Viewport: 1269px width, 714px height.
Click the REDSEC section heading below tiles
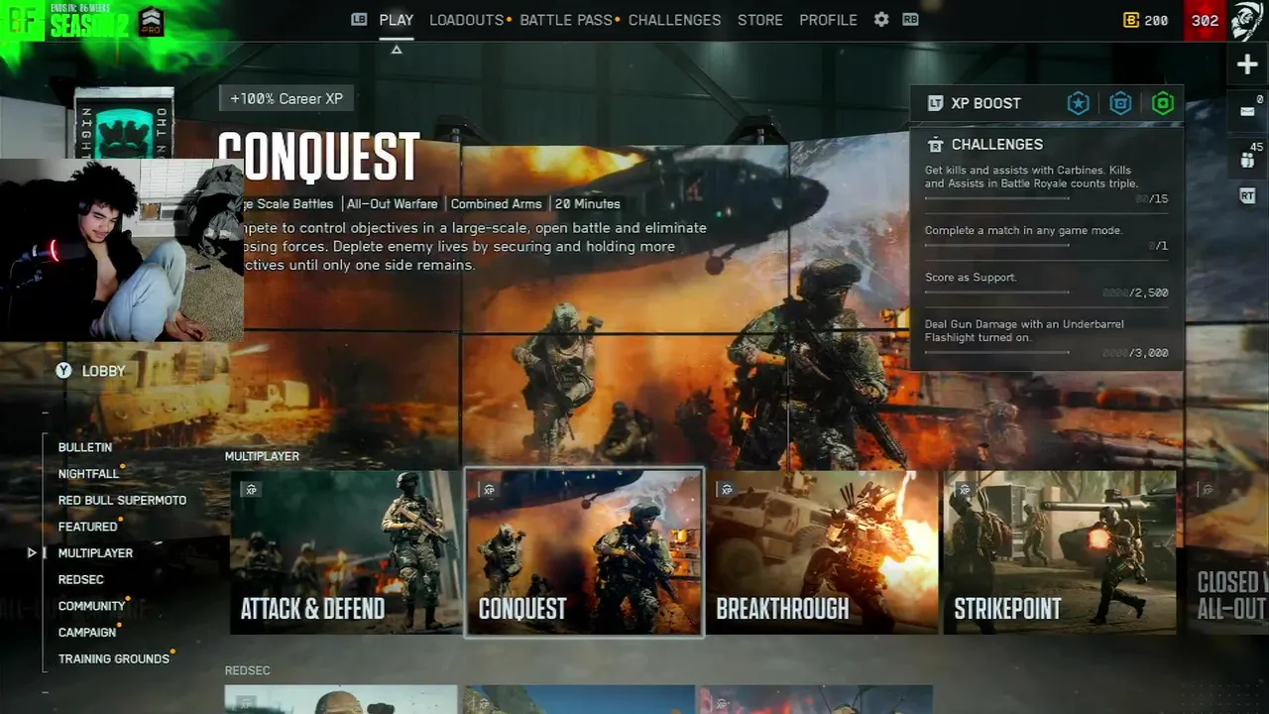click(x=247, y=671)
